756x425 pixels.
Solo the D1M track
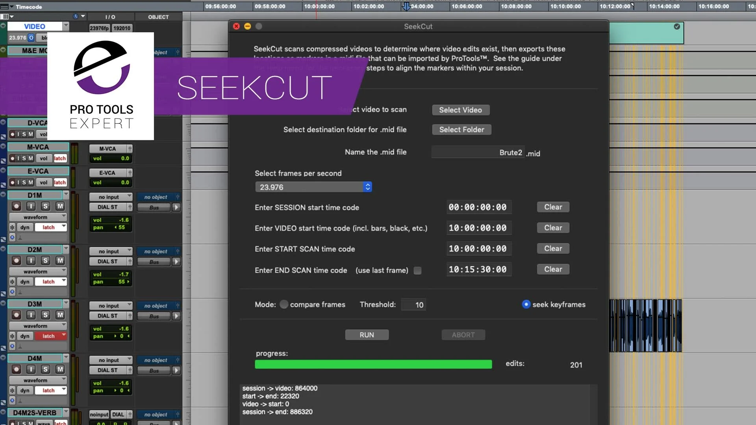(x=46, y=206)
